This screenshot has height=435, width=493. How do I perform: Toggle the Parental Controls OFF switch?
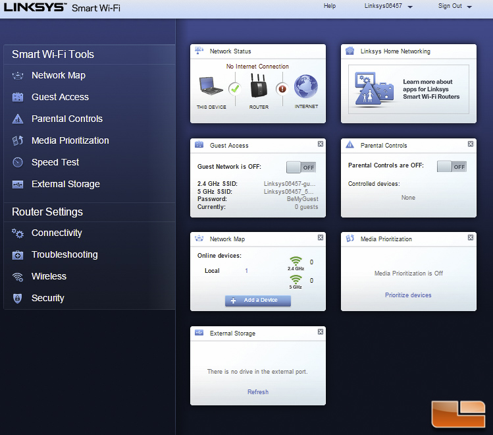[452, 167]
